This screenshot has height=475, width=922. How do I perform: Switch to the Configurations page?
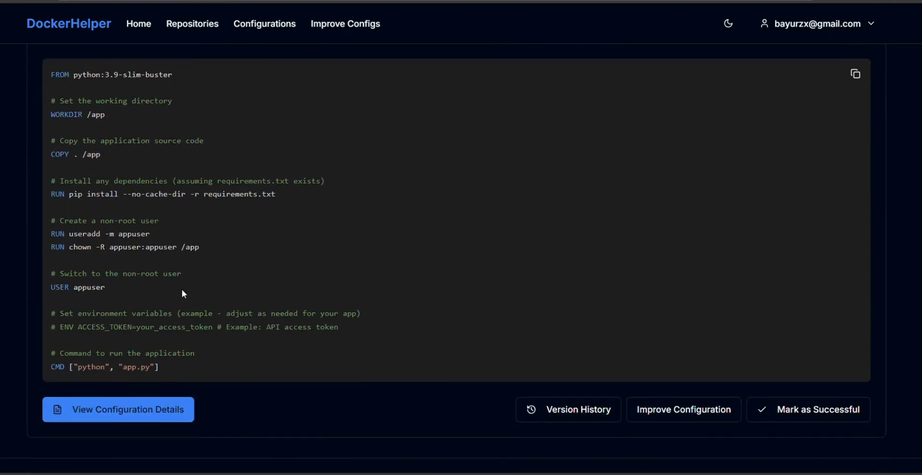264,24
